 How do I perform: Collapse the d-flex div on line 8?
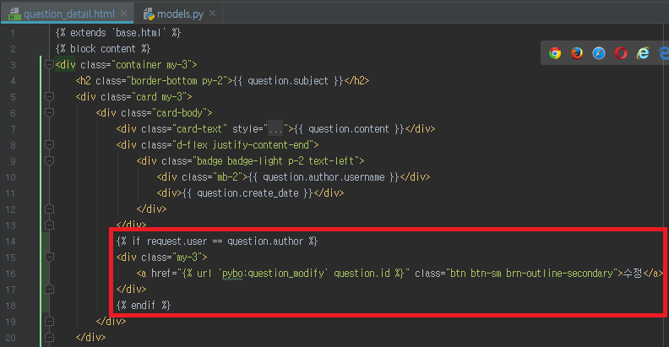point(49,145)
